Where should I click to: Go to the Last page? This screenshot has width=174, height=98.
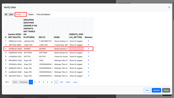coord(75,82)
